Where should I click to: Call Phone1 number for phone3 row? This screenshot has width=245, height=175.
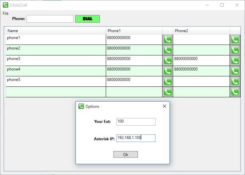(168, 61)
